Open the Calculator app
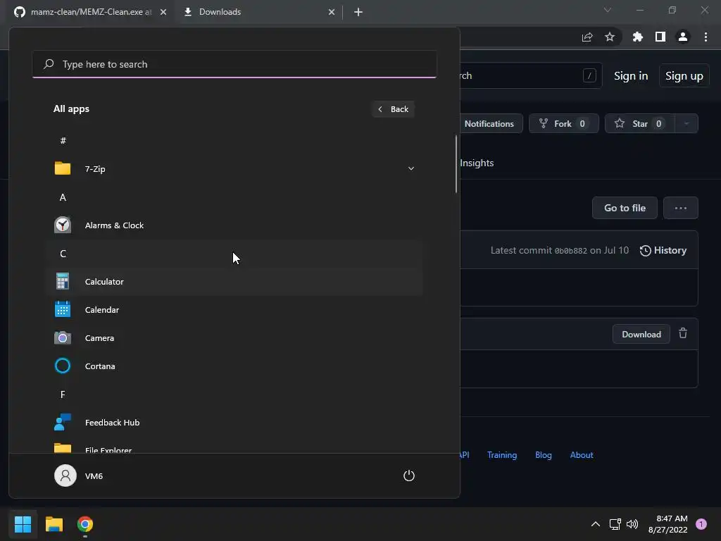 (x=234, y=282)
